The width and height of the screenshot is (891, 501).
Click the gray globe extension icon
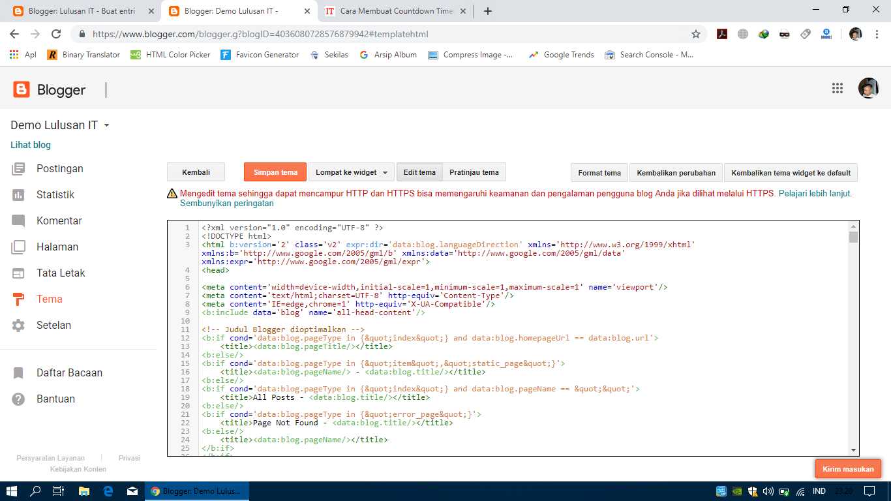[743, 34]
